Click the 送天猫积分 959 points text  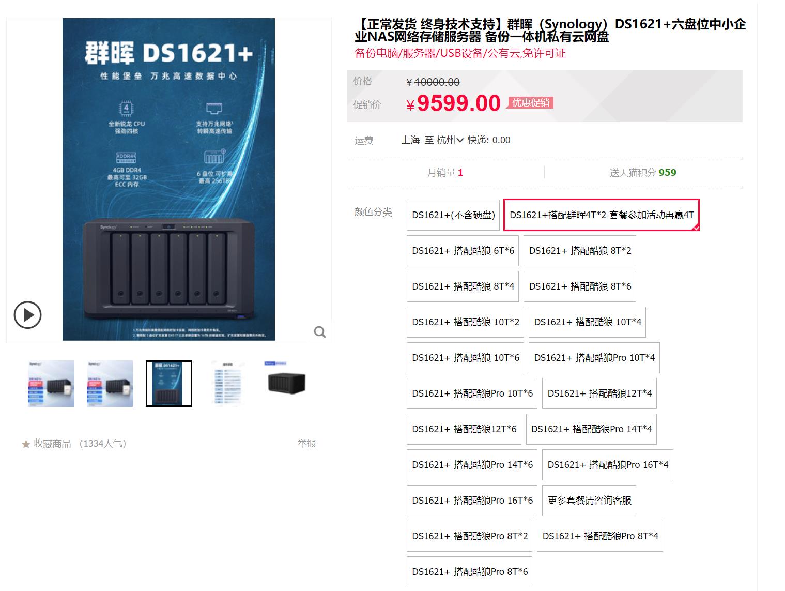[x=643, y=173]
